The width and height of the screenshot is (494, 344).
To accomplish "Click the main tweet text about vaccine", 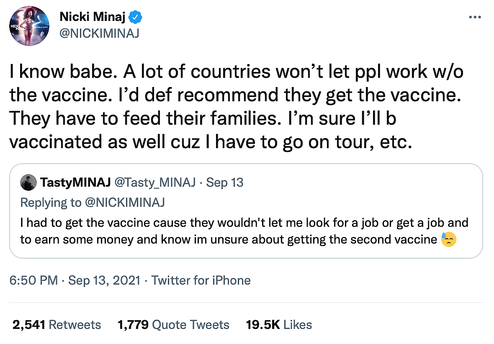I will (234, 107).
